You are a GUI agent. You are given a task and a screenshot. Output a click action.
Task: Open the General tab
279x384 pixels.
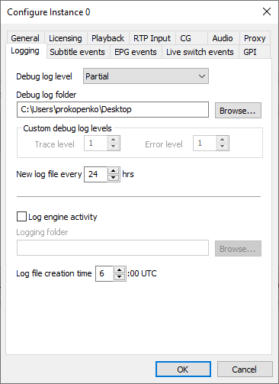25,38
